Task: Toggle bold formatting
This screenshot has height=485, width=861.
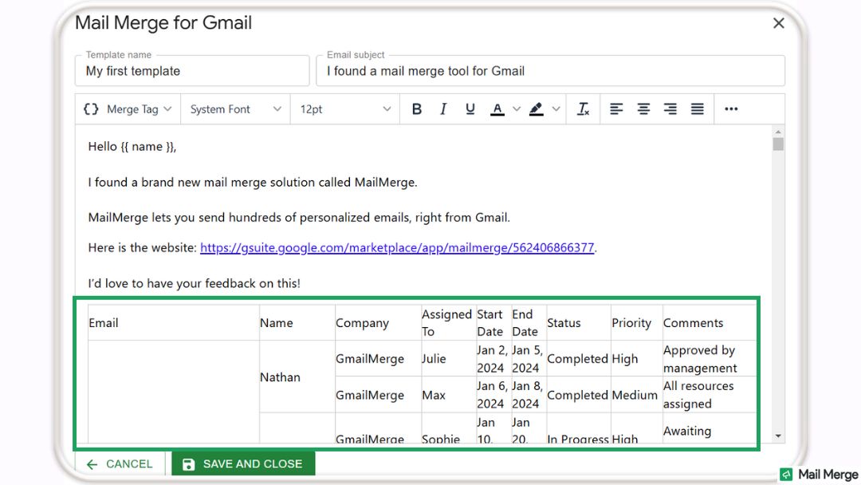Action: tap(417, 108)
